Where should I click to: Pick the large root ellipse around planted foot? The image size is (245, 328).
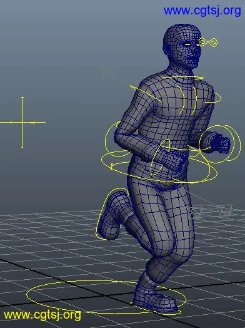[x=106, y=297]
